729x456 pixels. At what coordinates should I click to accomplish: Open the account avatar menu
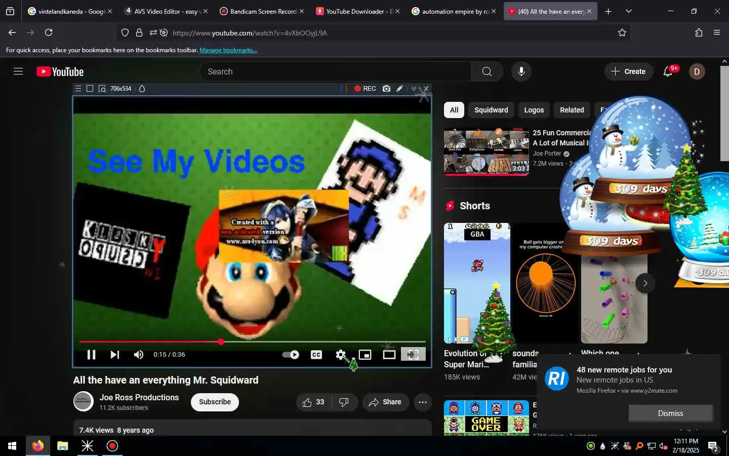coord(697,71)
